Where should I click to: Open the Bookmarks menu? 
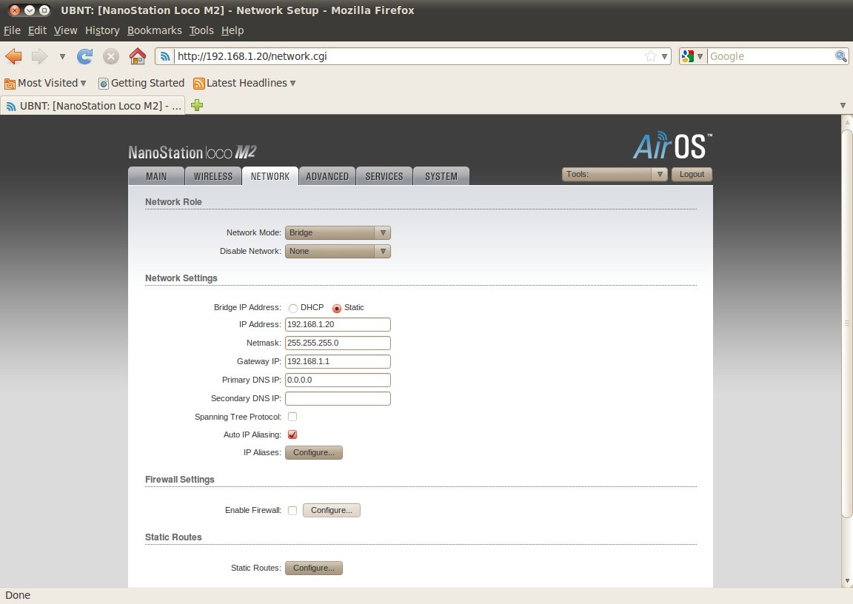154,30
